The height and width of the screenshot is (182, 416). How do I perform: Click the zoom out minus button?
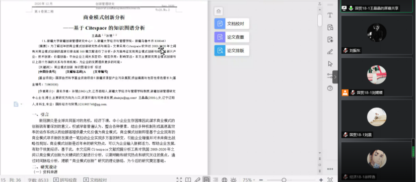(x=261, y=180)
